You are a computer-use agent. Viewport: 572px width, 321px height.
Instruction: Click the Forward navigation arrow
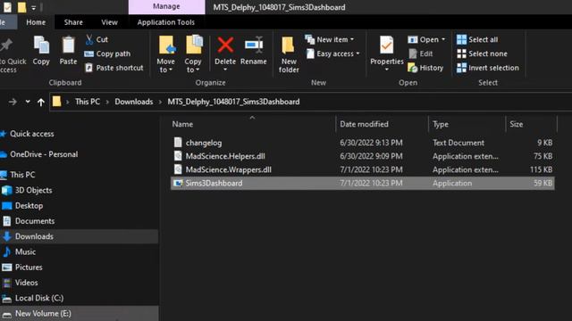13,102
